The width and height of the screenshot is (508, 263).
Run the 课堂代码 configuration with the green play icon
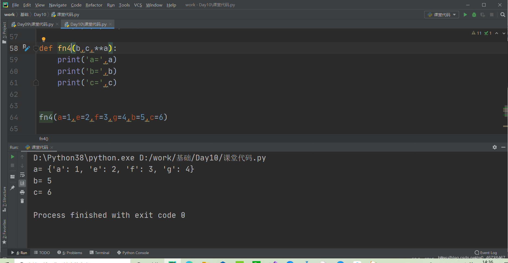tap(465, 15)
